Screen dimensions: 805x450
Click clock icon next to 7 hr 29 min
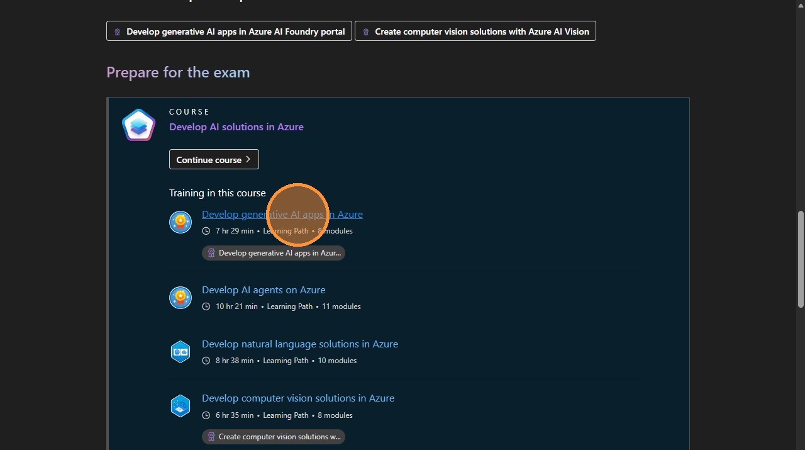point(206,231)
